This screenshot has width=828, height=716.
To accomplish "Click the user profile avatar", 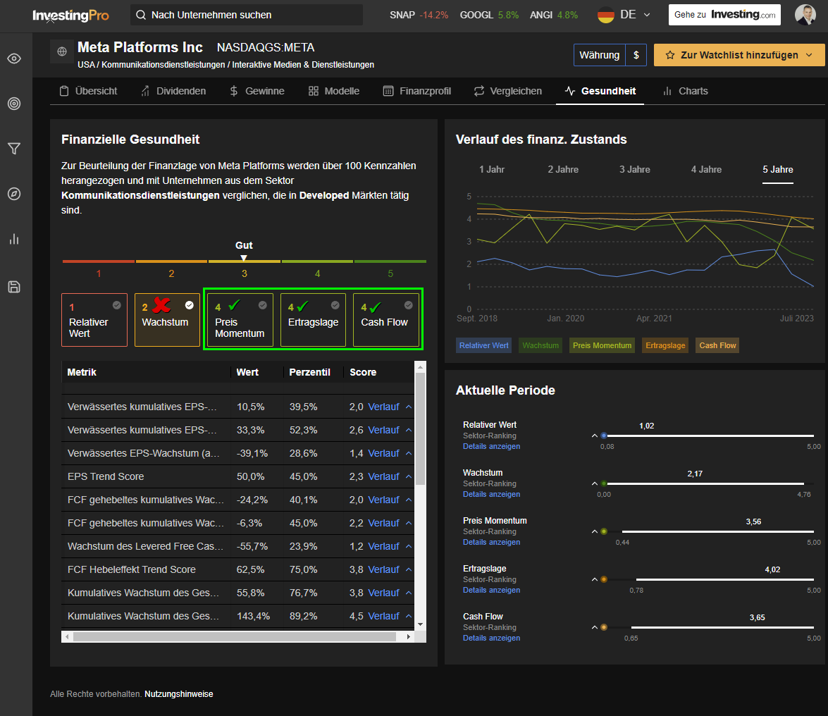I will [805, 15].
